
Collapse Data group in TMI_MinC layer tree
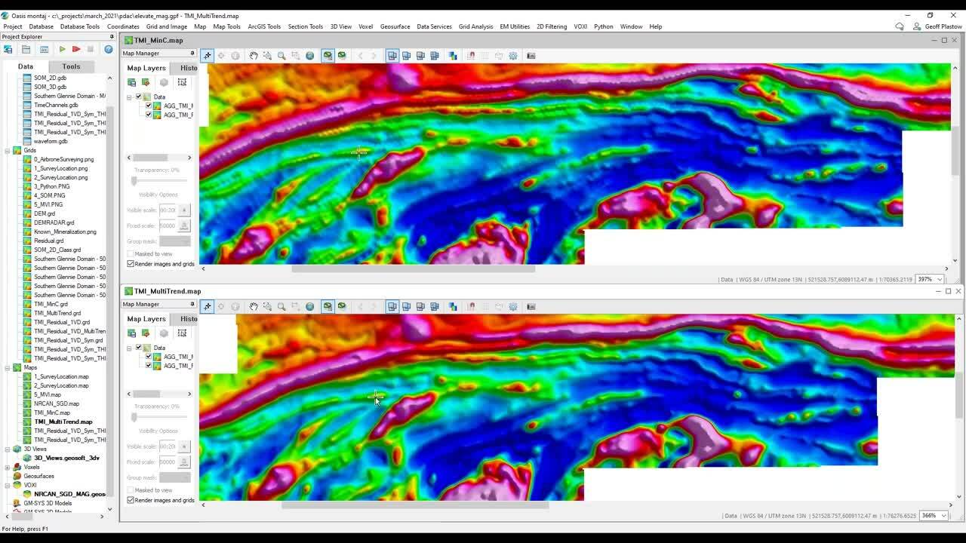[129, 97]
